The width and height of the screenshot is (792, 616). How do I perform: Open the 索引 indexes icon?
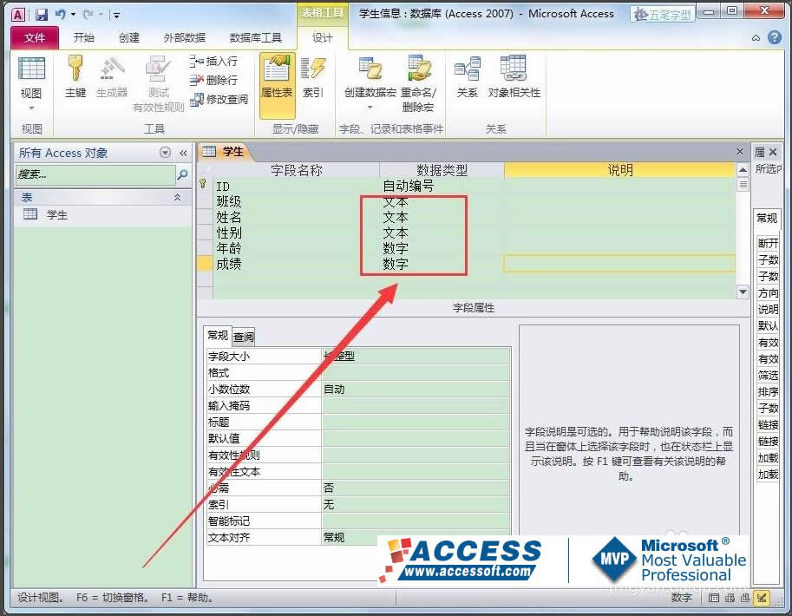point(312,77)
